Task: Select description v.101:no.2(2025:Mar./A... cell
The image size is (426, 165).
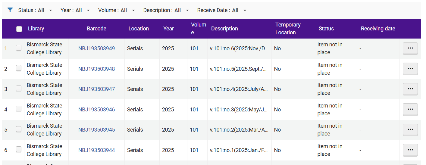Action: click(239, 130)
